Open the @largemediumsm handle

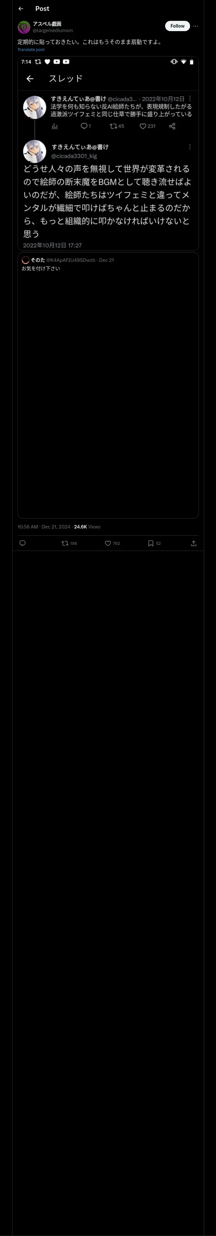click(x=53, y=30)
